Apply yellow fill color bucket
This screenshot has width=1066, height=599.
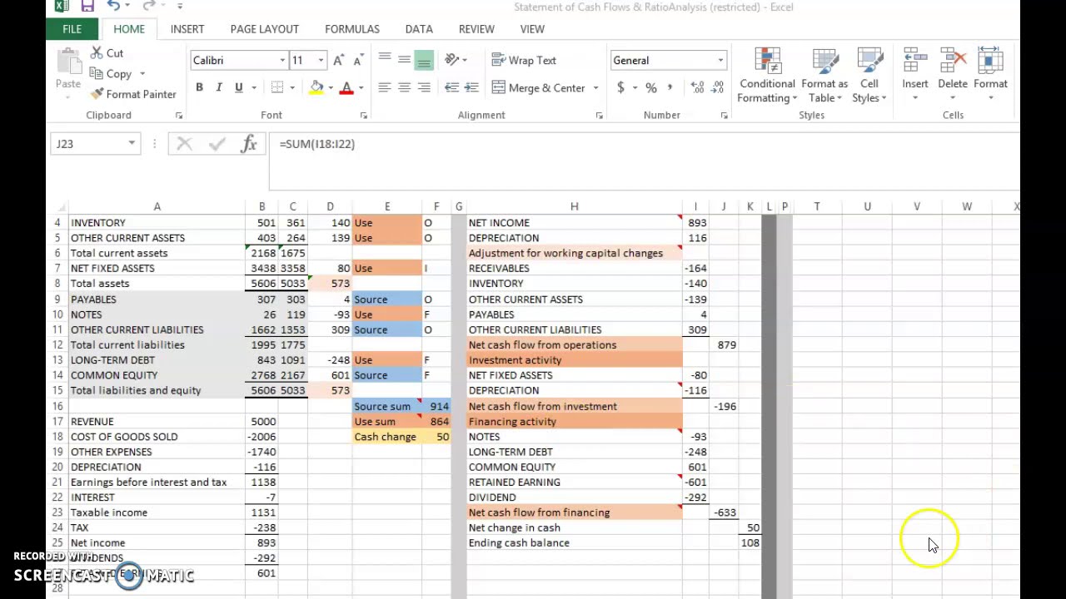coord(316,87)
